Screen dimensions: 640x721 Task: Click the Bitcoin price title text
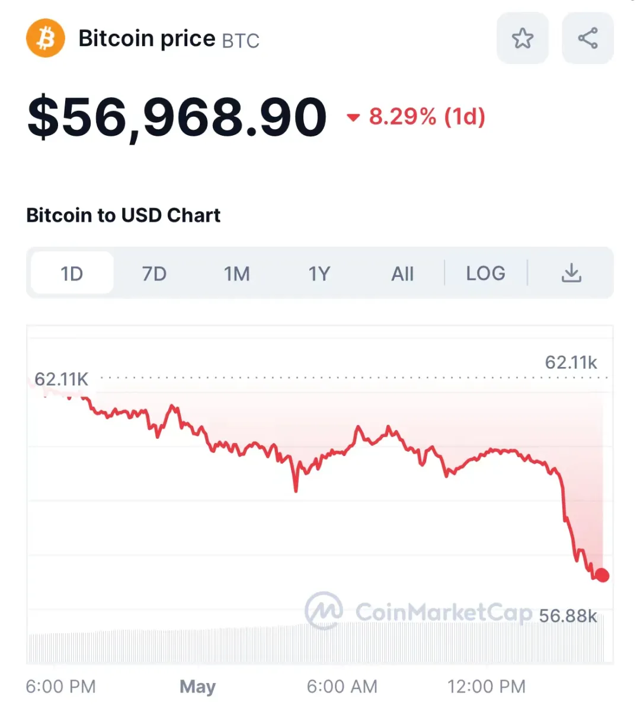(x=147, y=39)
